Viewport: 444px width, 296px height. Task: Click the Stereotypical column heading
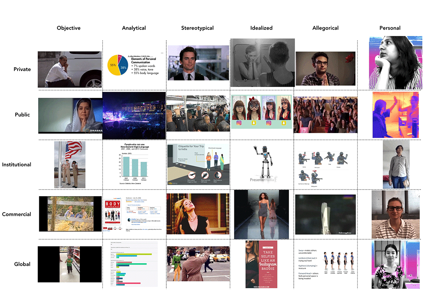(197, 28)
